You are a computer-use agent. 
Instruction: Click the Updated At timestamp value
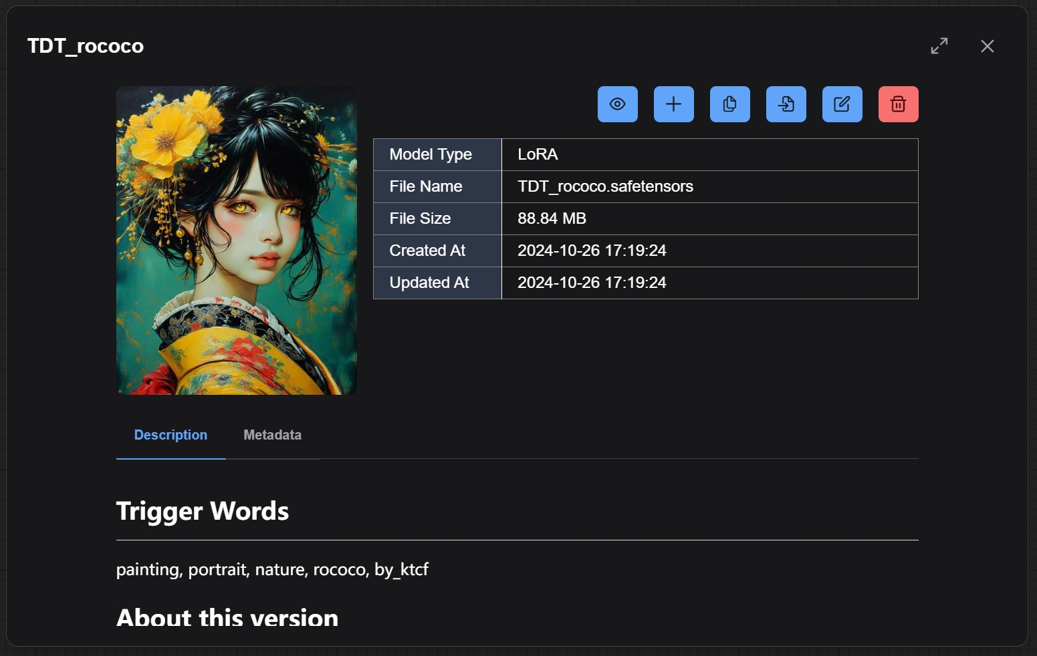tap(592, 283)
